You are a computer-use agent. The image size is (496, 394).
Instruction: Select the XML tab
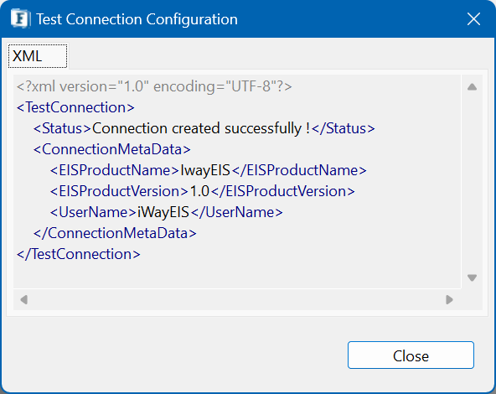[x=38, y=56]
